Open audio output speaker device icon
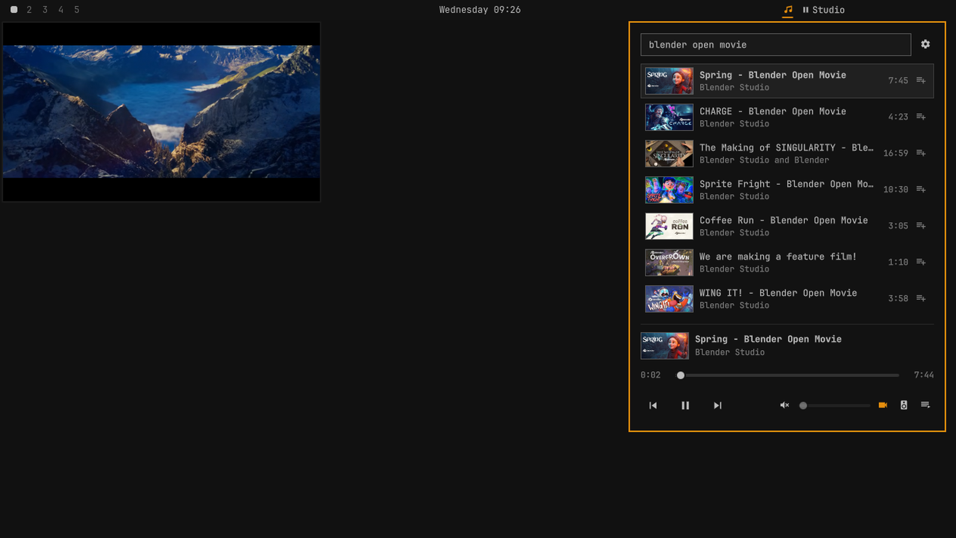Screen dimensions: 956x538 [x=904, y=405]
